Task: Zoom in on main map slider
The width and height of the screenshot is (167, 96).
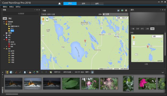Action: [x=43, y=24]
